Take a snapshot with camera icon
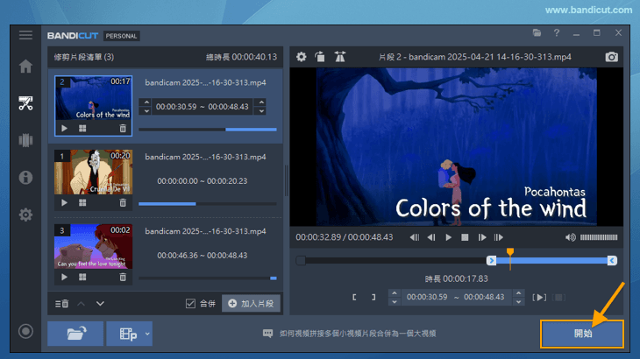 [x=611, y=57]
